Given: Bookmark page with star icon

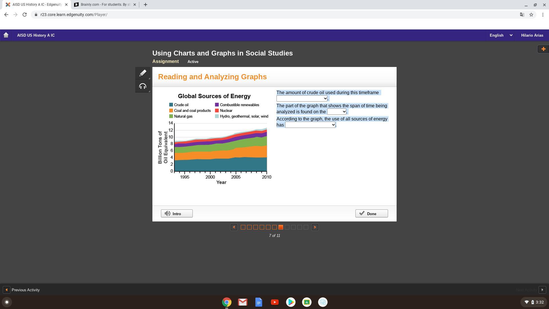Looking at the screenshot, I should [531, 15].
